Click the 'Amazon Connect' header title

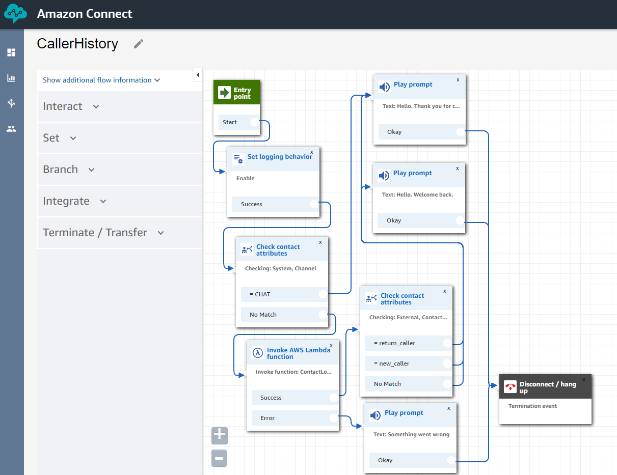85,14
